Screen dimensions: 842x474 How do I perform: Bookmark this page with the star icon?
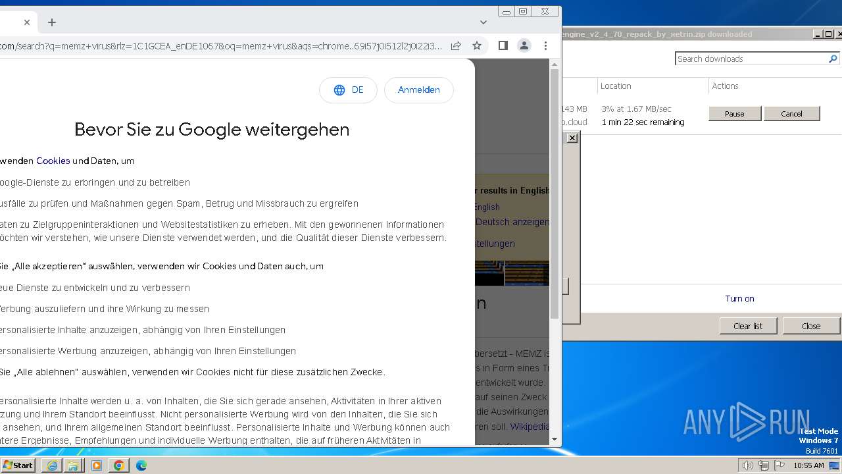pos(477,46)
